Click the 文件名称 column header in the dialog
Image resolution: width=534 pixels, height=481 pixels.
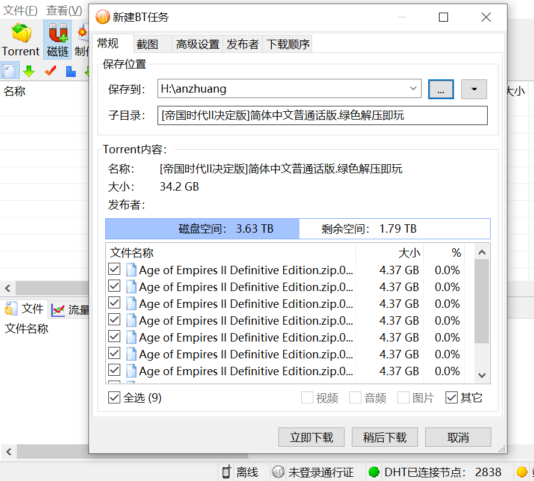click(x=231, y=253)
